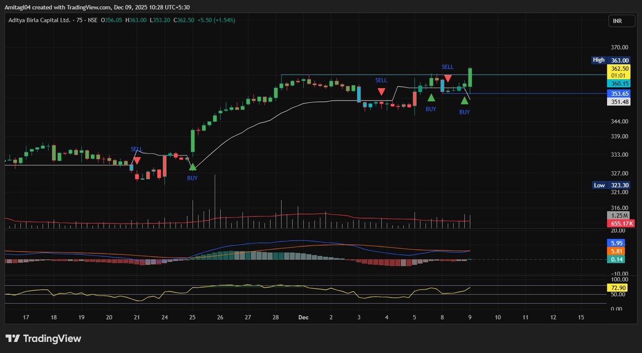
Task: Click the 15 date on the time axis
Action: pos(581,317)
